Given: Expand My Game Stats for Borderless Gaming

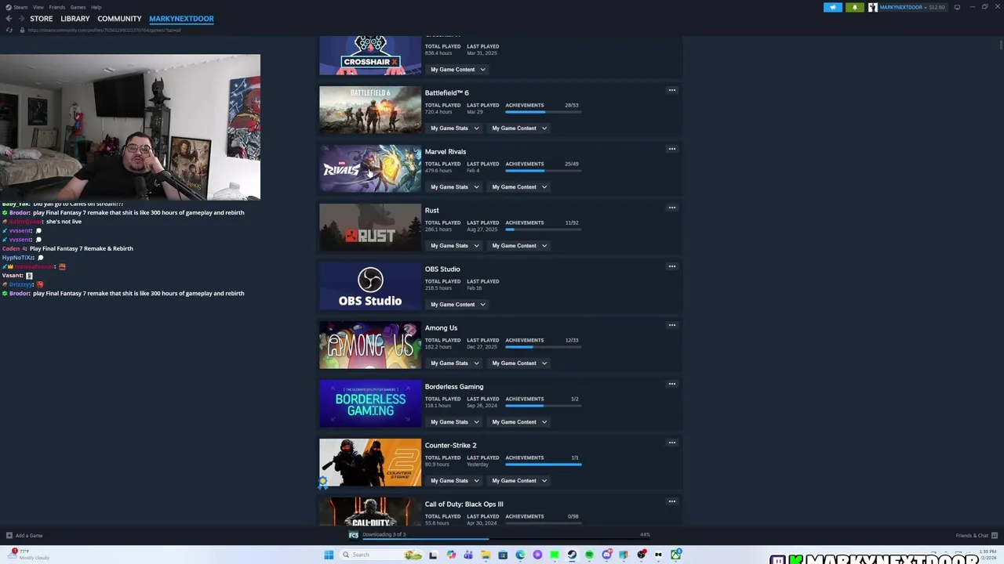Looking at the screenshot, I should (454, 422).
